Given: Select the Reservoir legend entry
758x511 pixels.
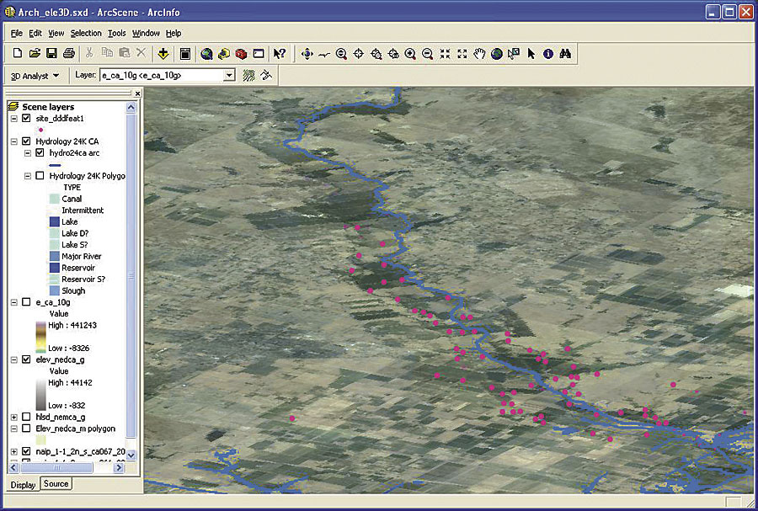Looking at the screenshot, I should (x=78, y=268).
